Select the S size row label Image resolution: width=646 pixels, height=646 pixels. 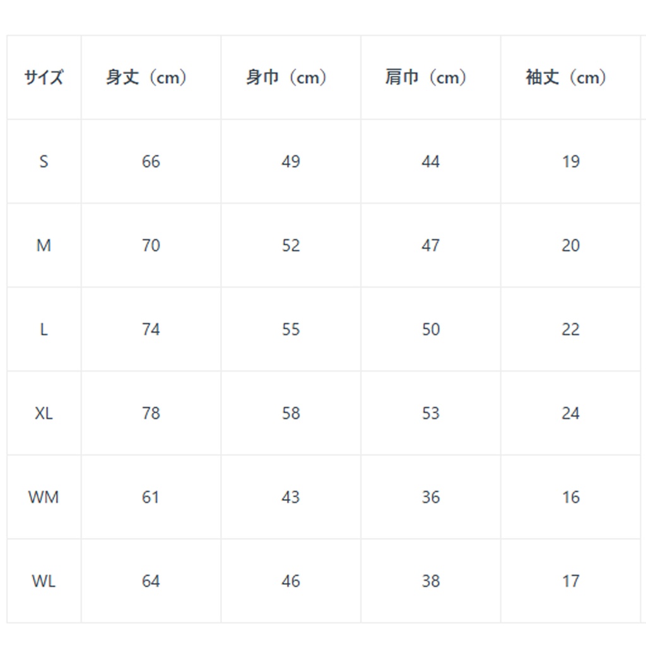coord(44,161)
